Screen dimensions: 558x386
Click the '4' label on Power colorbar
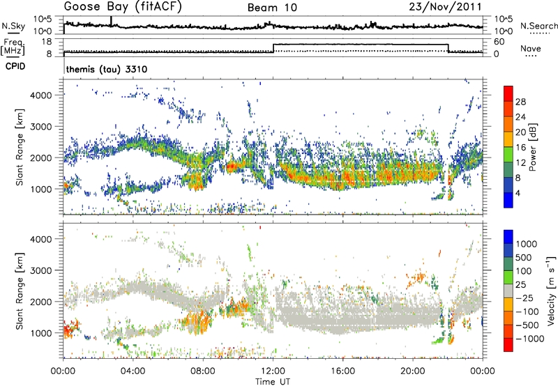518,193
